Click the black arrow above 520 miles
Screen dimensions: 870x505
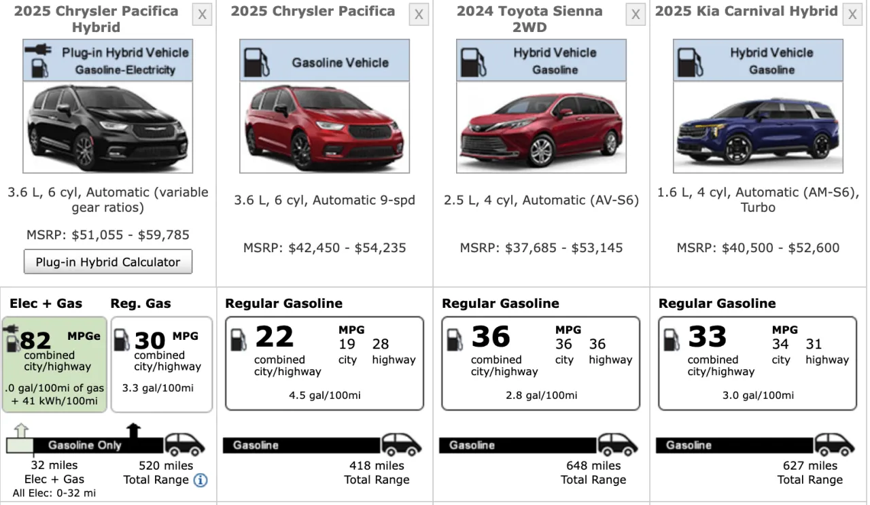pos(133,428)
